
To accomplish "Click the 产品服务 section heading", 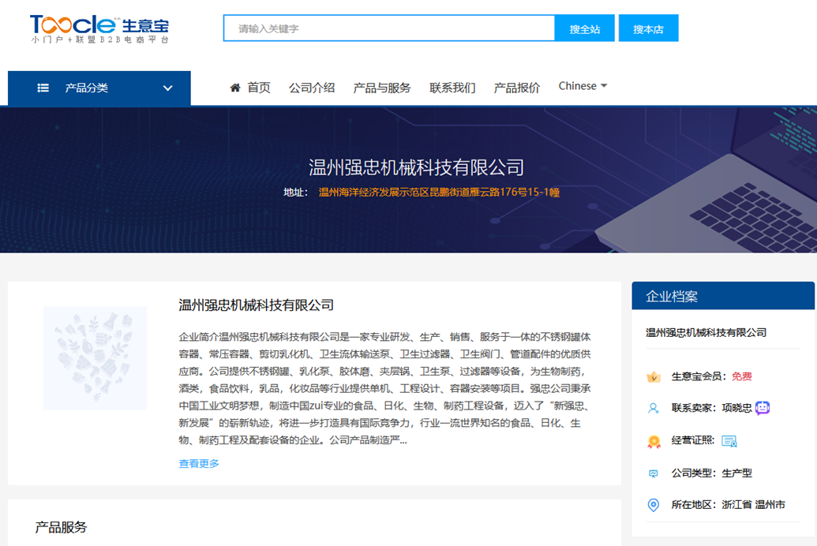I will tap(61, 527).
